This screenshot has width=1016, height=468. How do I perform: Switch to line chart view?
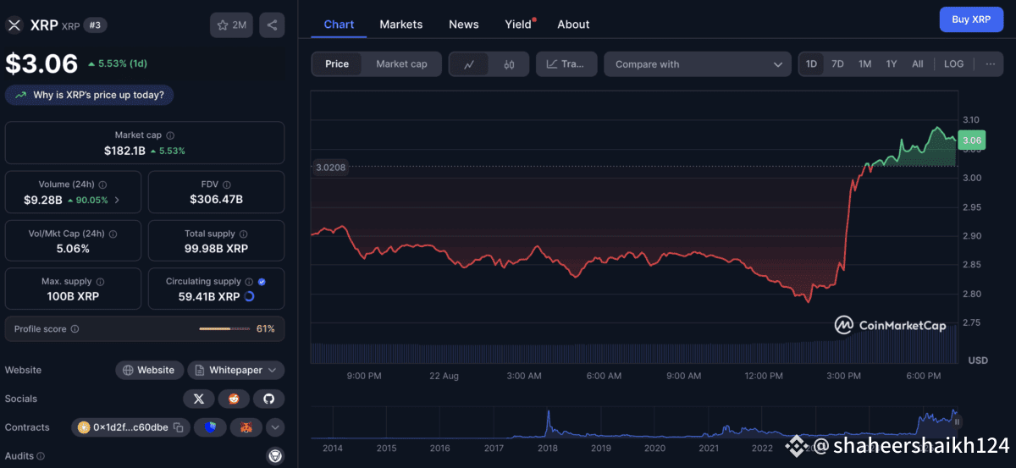pyautogui.click(x=470, y=64)
